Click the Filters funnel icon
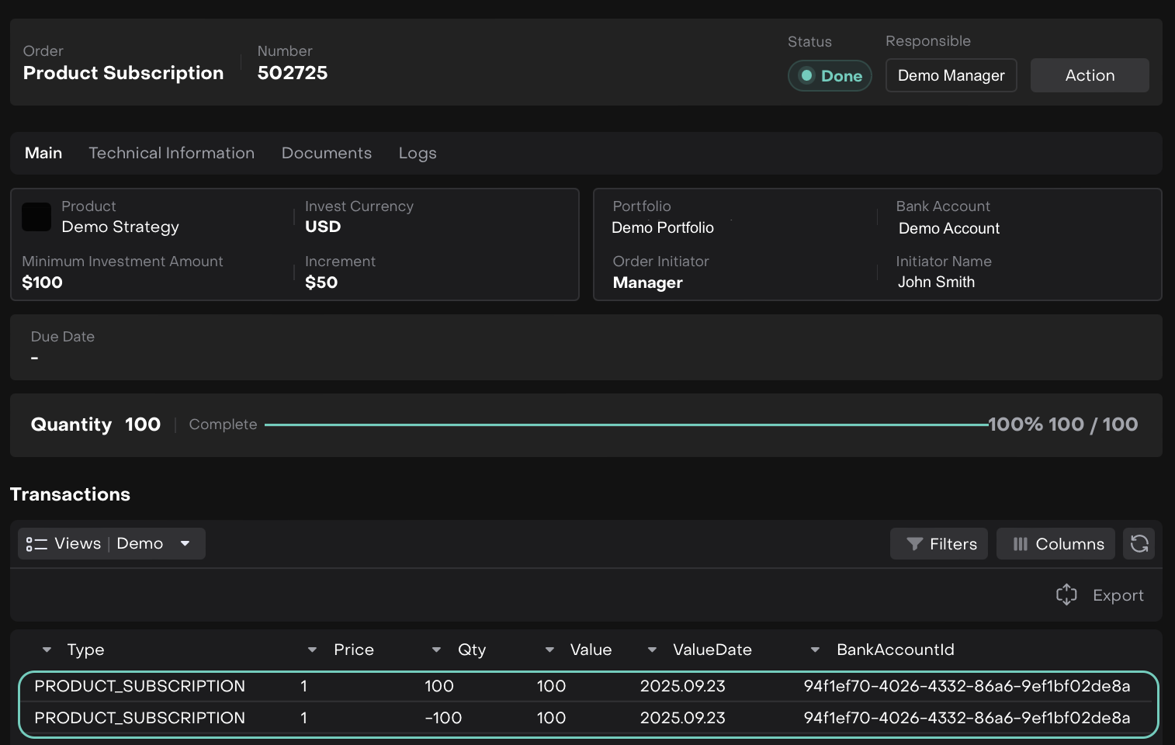 [x=914, y=544]
